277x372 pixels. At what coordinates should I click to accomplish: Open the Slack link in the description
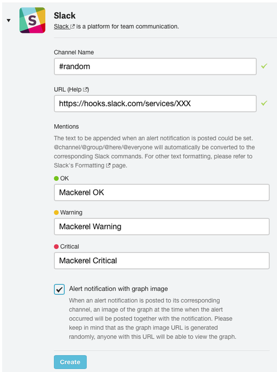click(x=61, y=27)
